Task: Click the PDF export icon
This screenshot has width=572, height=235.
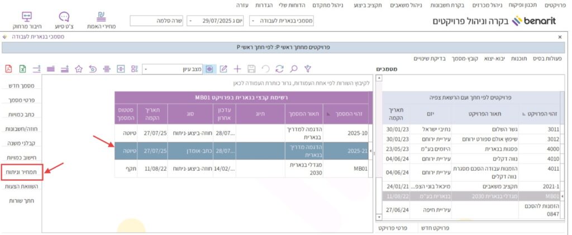Action: click(8, 69)
